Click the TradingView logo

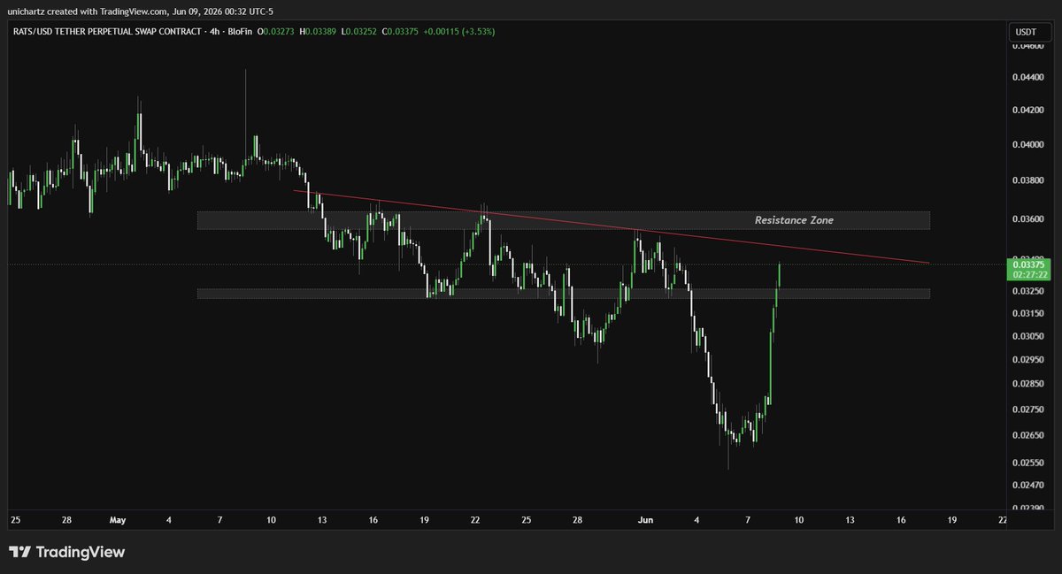[x=66, y=552]
